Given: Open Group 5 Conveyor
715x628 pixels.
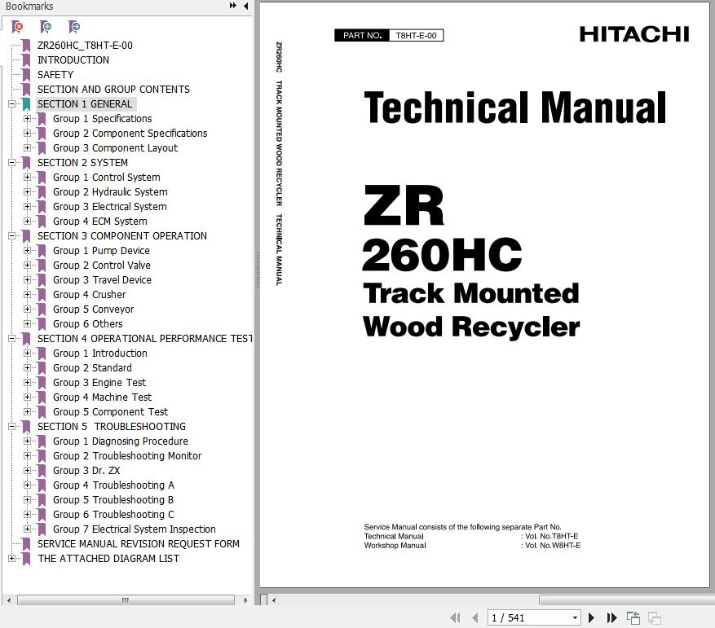Looking at the screenshot, I should click(x=94, y=310).
